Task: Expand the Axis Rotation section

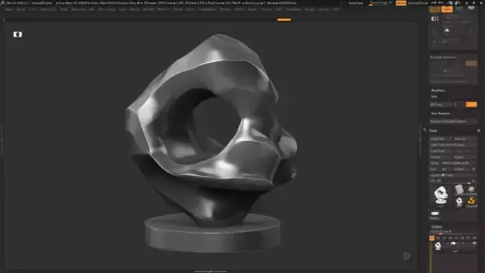Action: [441, 114]
